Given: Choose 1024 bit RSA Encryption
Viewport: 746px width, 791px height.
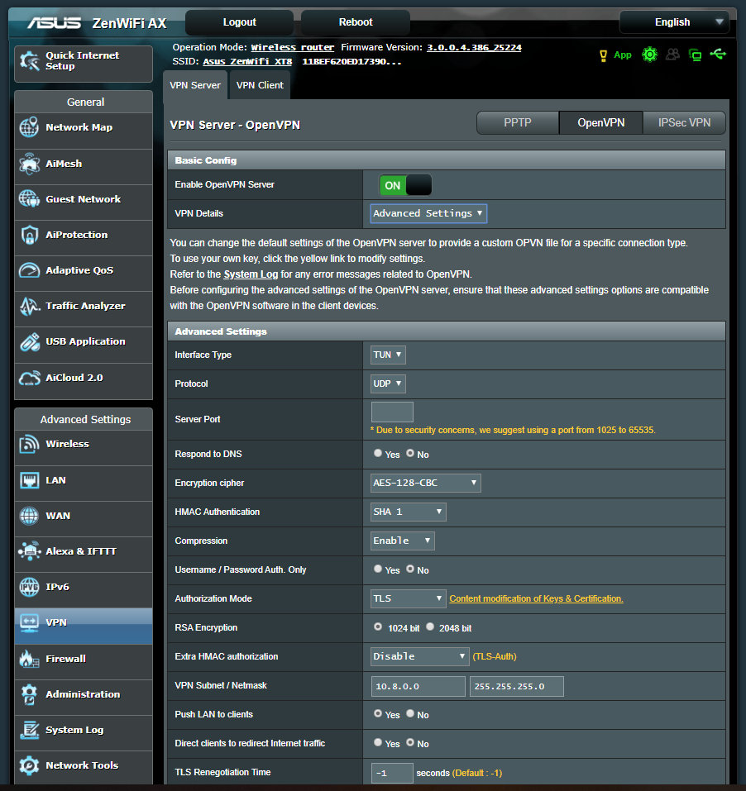Looking at the screenshot, I should [377, 627].
